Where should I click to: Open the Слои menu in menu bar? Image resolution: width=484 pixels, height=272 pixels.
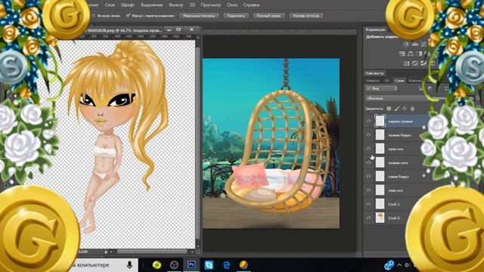click(110, 5)
